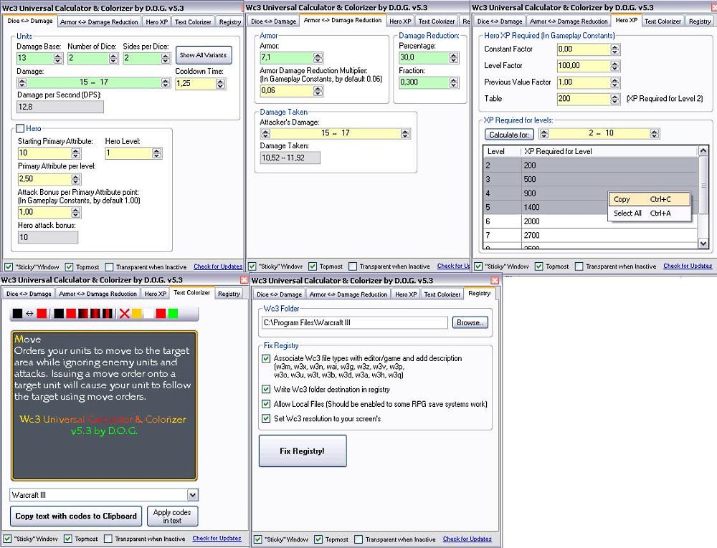Click the swap colors double-arrow icon
Image resolution: width=717 pixels, height=548 pixels.
coord(29,314)
